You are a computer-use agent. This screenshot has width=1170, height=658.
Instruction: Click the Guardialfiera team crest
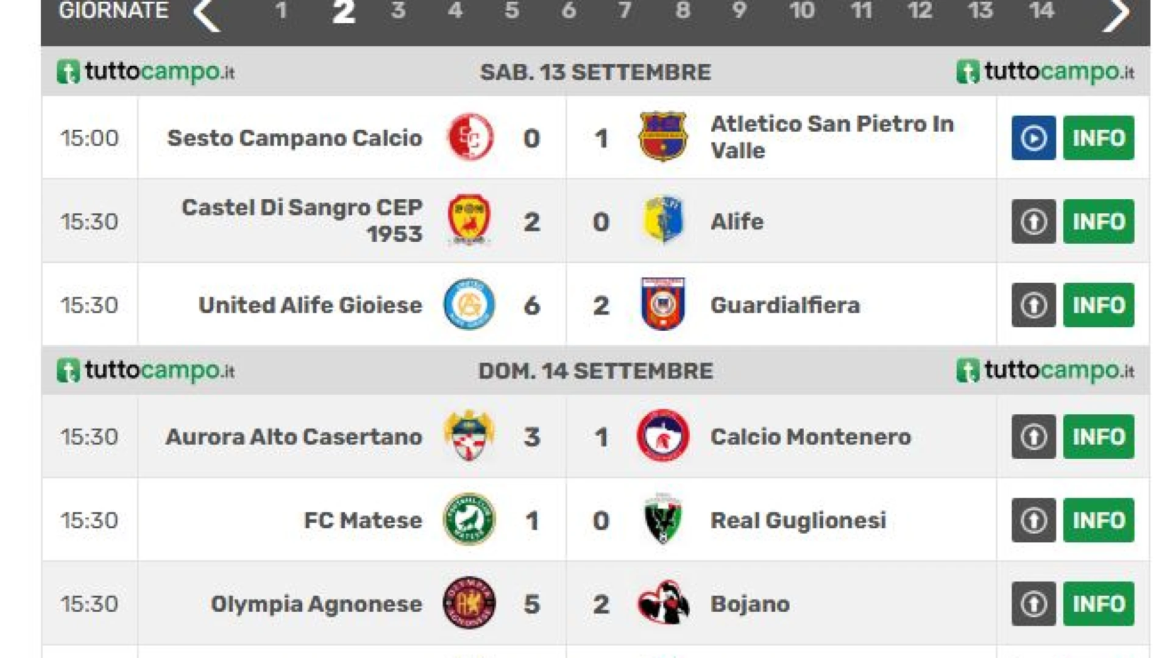tap(663, 305)
